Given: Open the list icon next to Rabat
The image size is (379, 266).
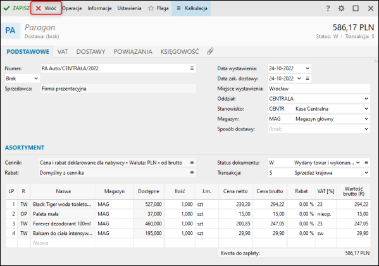Looking at the screenshot, I should pos(192,172).
